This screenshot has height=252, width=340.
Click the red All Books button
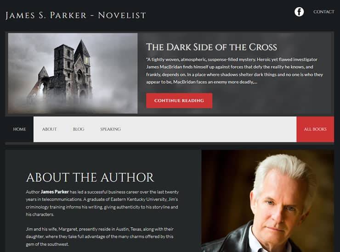315,129
